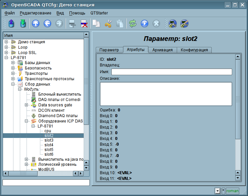Click the scissors cut icon

pyautogui.click(x=108, y=24)
